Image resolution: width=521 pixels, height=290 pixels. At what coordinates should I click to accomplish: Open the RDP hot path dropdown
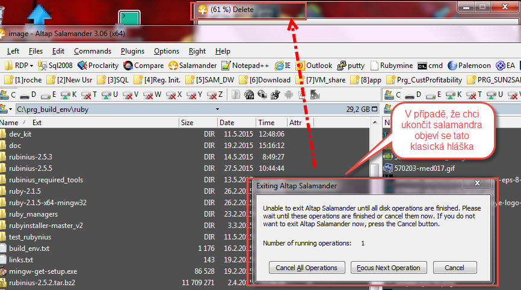click(x=19, y=66)
